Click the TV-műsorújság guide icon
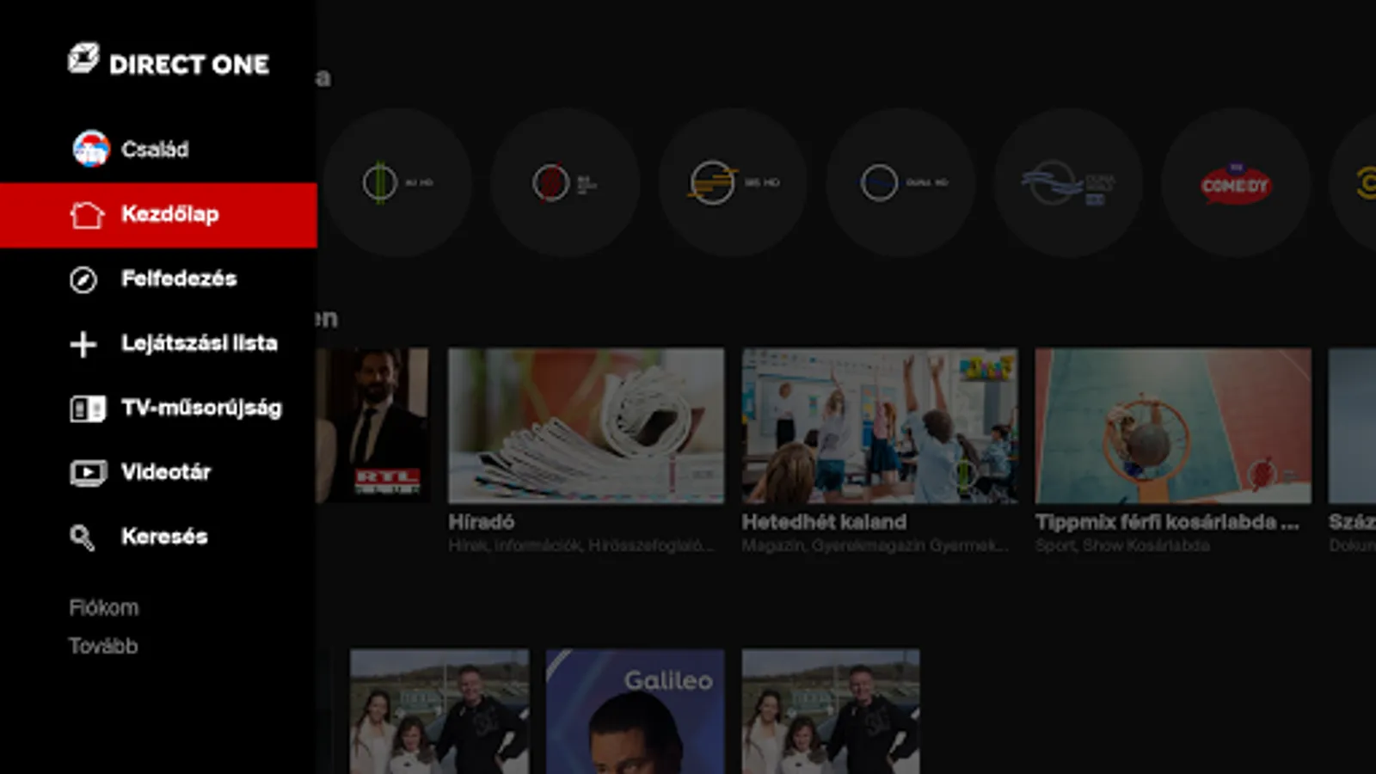The image size is (1376, 774). [88, 408]
